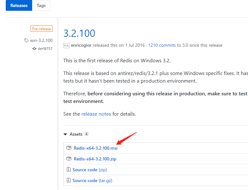This screenshot has height=190, width=248.
Task: Click the tag icon beside win-3.2.100
Action: pyautogui.click(x=26, y=41)
